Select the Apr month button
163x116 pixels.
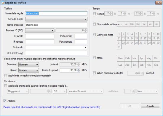tap(142, 58)
